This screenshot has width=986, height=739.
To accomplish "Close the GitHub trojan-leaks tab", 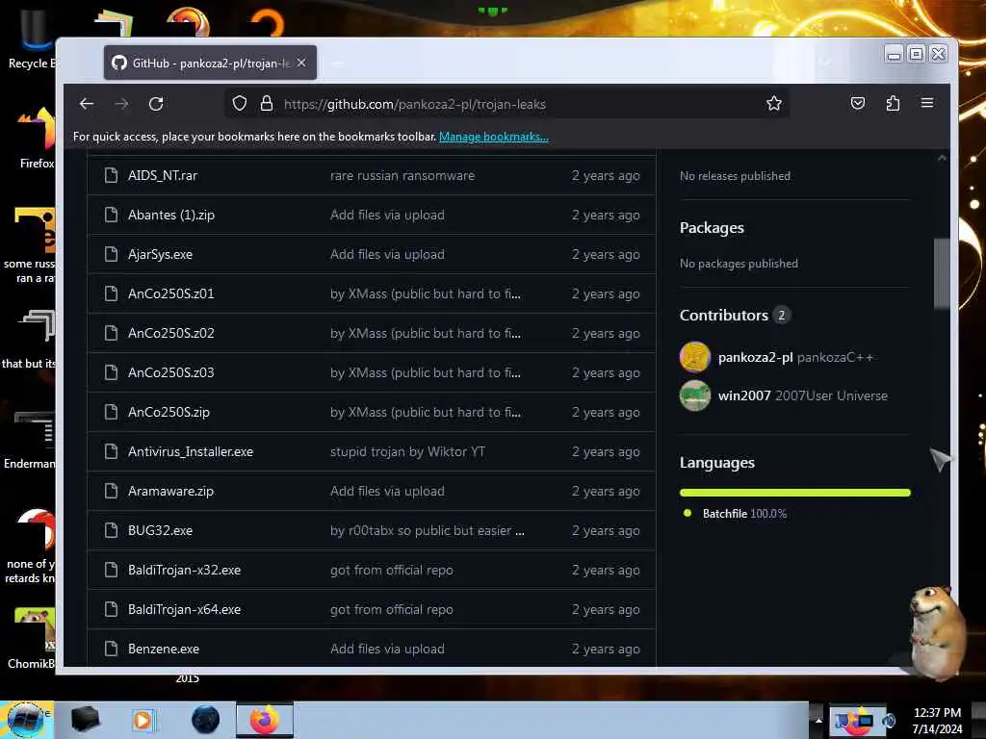I will pyautogui.click(x=301, y=63).
